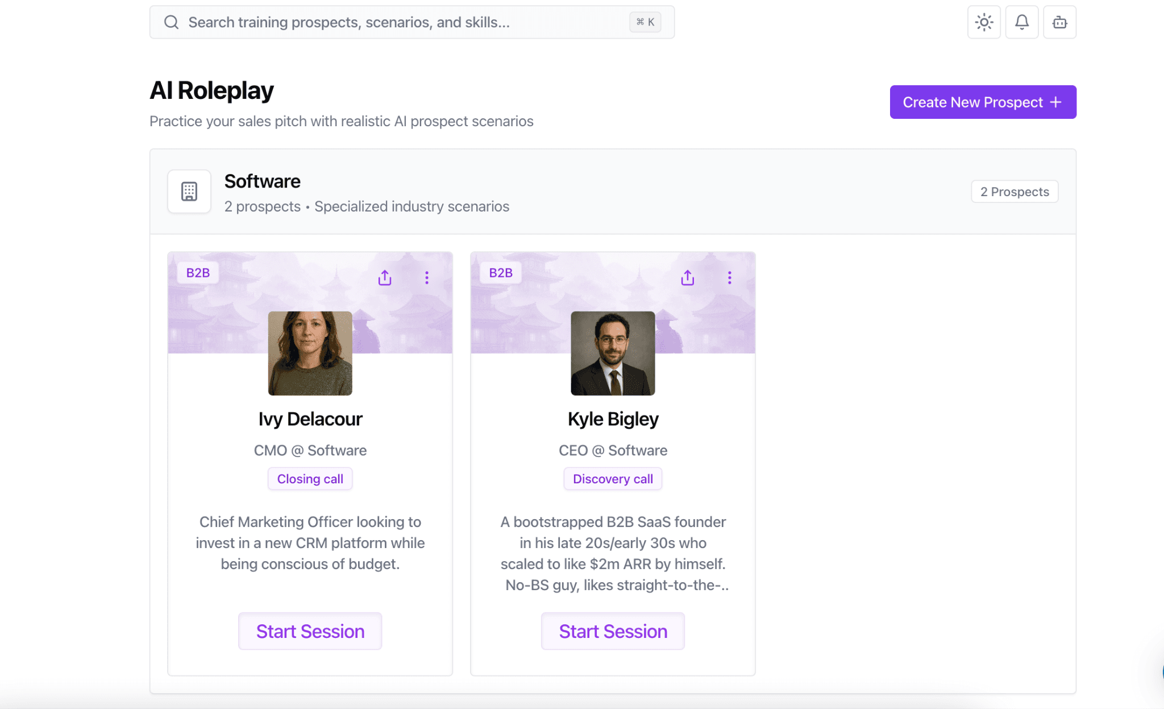Focus the search training prospects field
This screenshot has width=1164, height=709.
[398, 22]
